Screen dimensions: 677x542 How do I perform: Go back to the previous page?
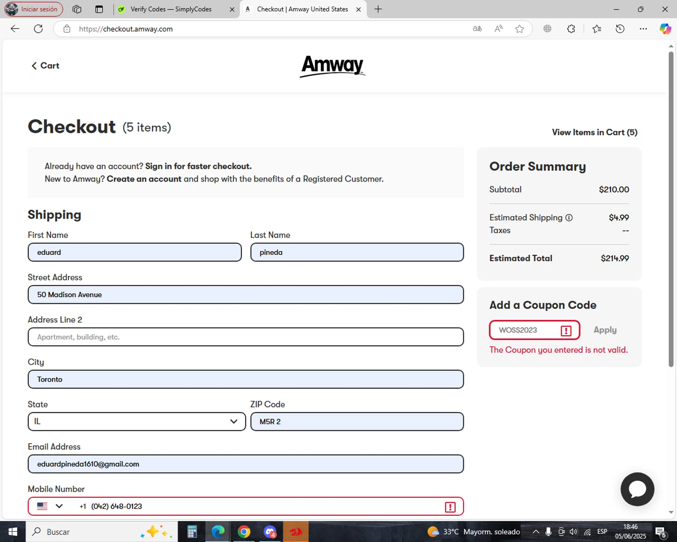click(x=15, y=29)
